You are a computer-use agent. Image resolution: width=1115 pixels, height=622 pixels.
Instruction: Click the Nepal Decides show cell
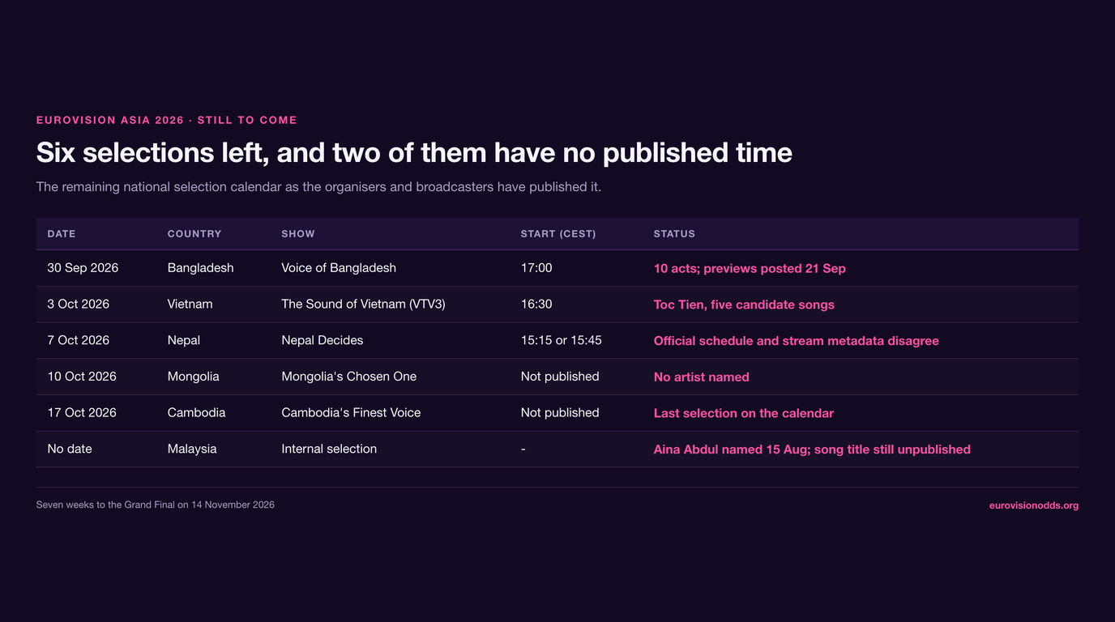pyautogui.click(x=322, y=340)
